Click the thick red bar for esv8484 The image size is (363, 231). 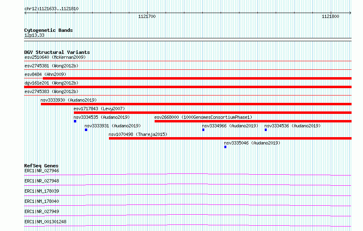[197, 78]
